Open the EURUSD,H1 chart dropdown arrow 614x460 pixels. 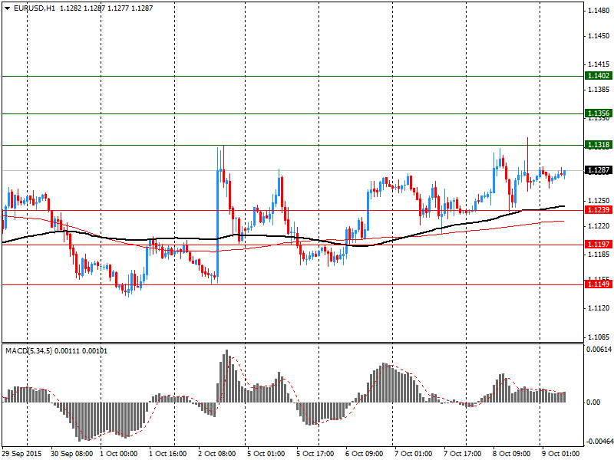pos(8,8)
